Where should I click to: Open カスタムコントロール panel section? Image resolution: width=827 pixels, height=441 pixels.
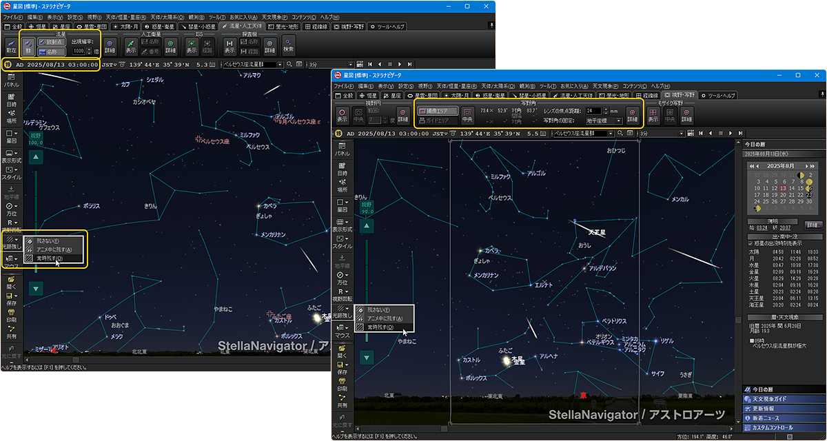(783, 427)
